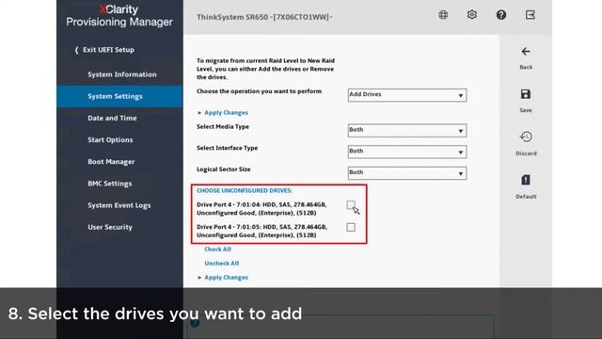602x339 pixels.
Task: Open BMC Settings in the sidebar
Action: 109,184
